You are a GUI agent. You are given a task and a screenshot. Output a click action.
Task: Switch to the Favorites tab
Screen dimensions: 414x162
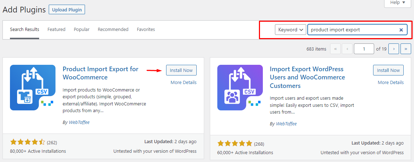pos(146,29)
